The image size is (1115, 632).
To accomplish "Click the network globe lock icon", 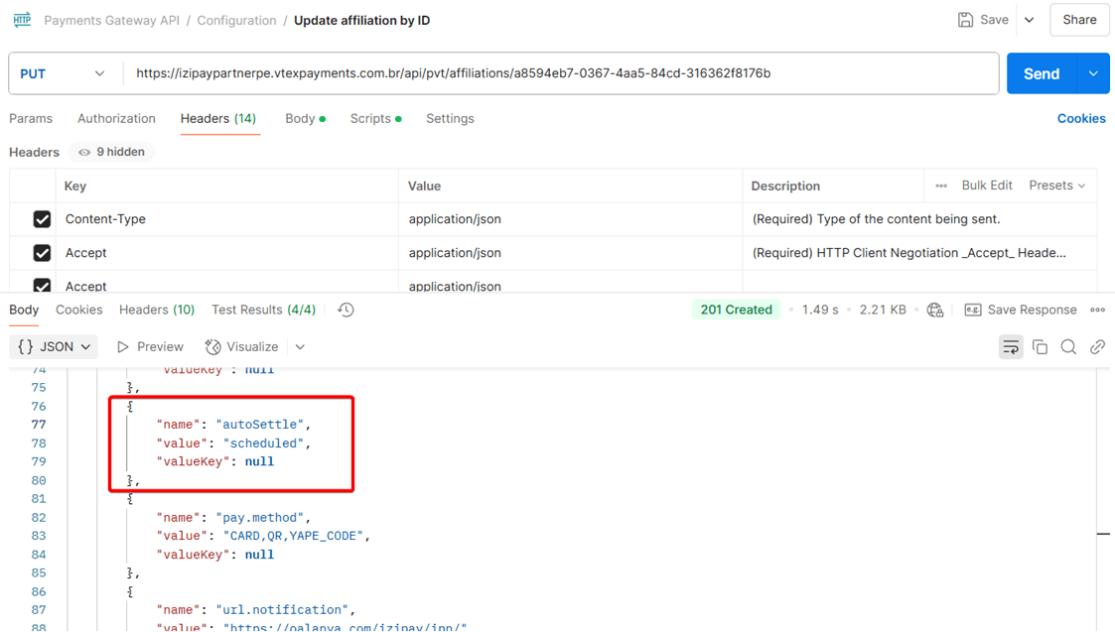I will click(x=935, y=310).
